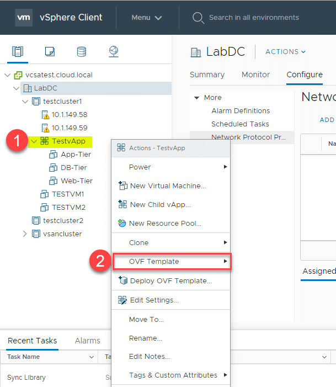Viewport: 336px width, 387px height.
Task: Collapse the TestvApp tree node
Action: 34,141
